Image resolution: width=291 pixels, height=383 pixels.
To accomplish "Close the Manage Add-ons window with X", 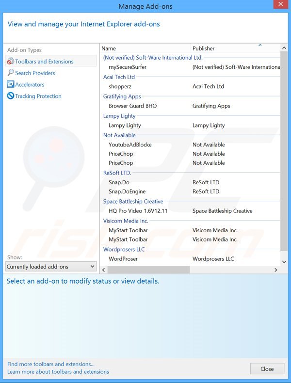I will (x=280, y=4).
